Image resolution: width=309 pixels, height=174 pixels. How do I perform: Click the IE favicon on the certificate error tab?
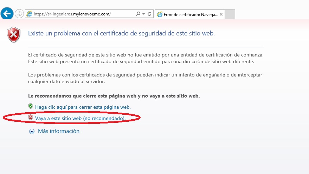[160, 14]
